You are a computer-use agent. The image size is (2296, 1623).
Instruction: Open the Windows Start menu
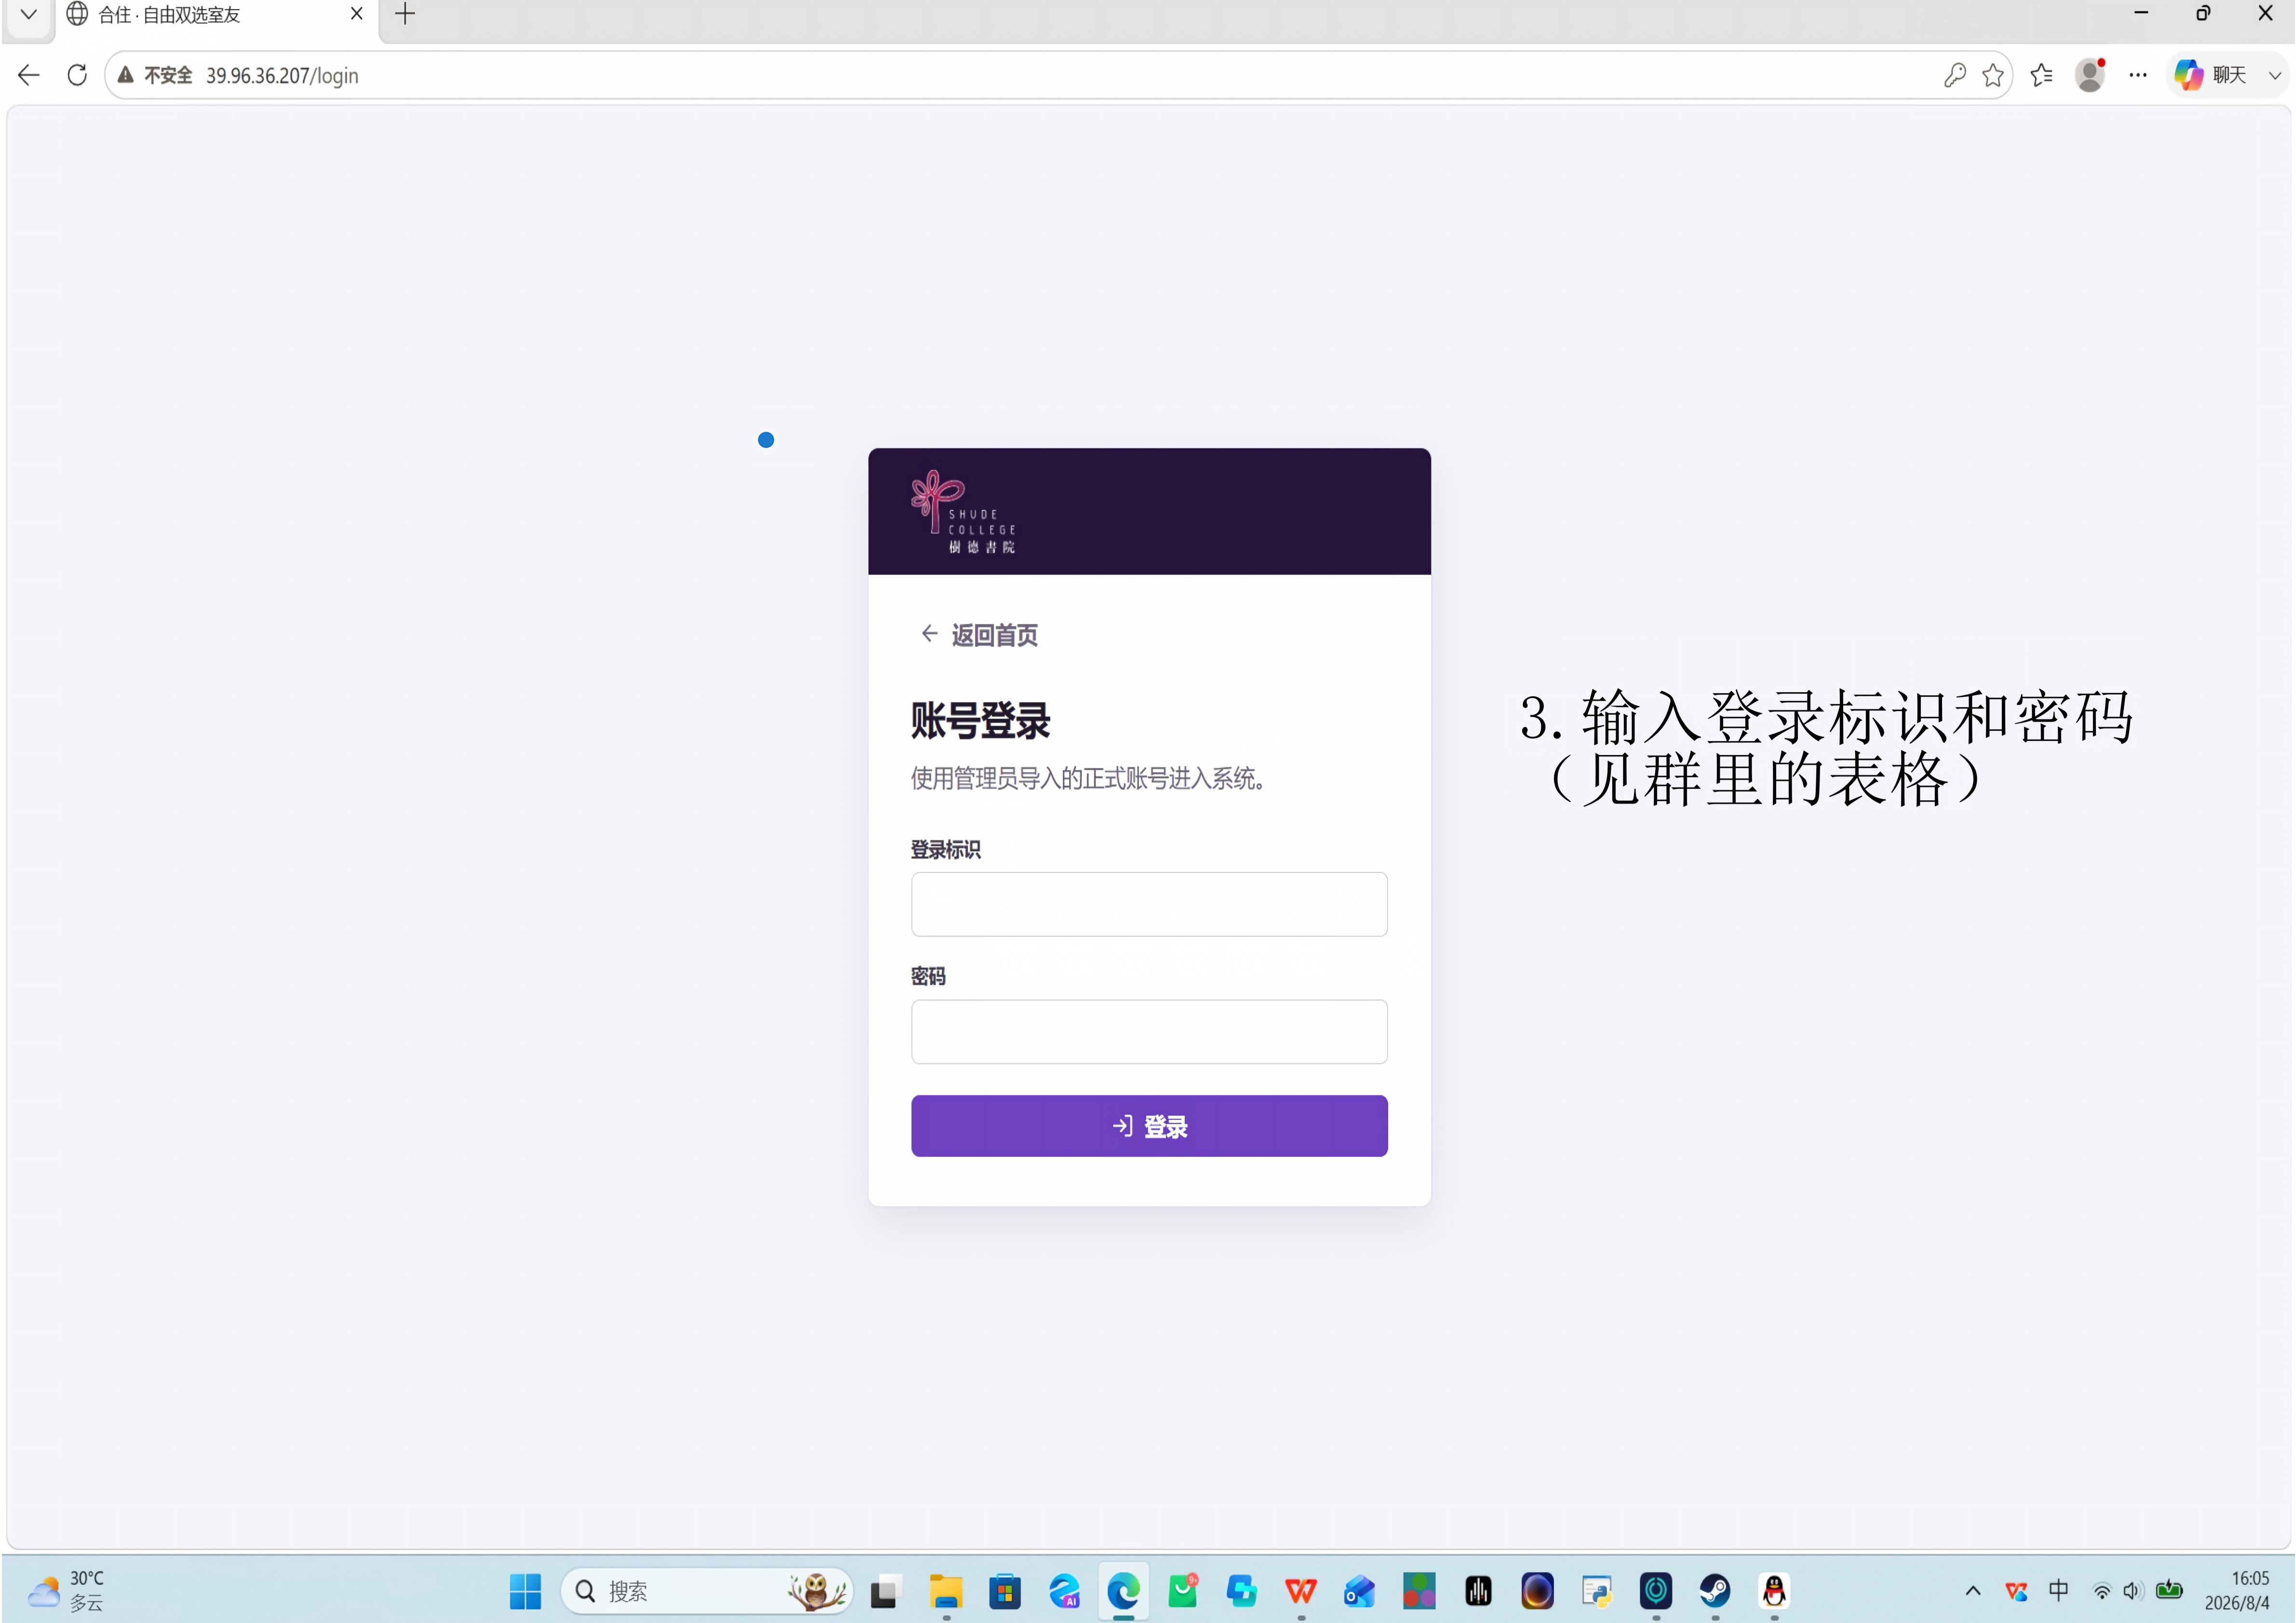(x=525, y=1591)
